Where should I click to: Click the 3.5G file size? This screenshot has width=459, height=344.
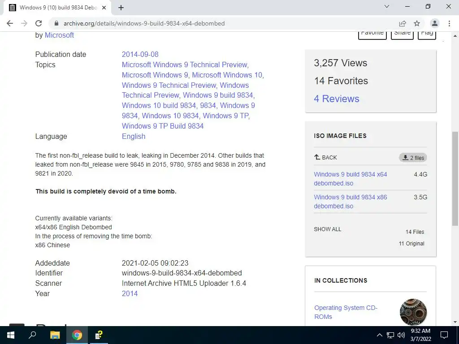420,197
